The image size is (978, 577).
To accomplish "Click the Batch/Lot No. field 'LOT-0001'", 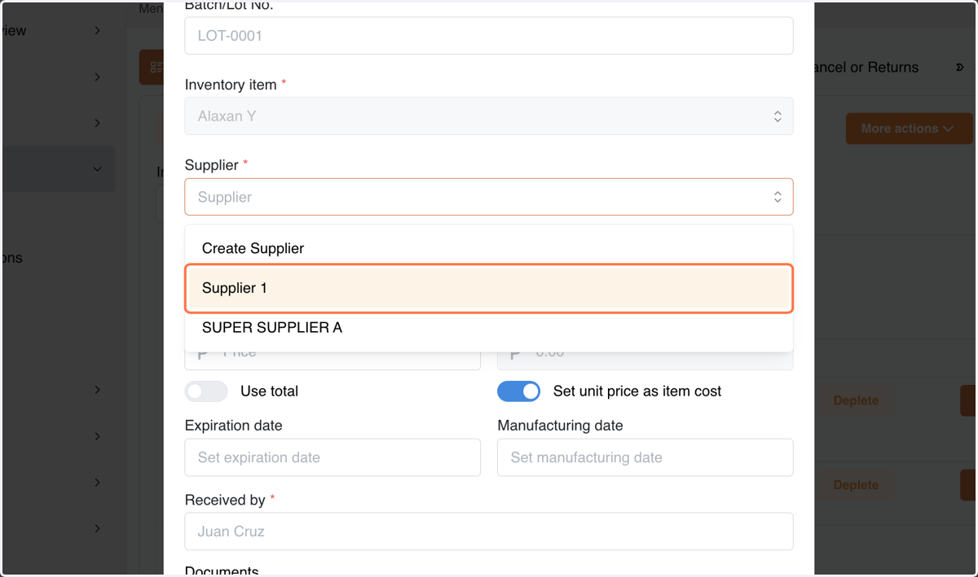I will [489, 36].
